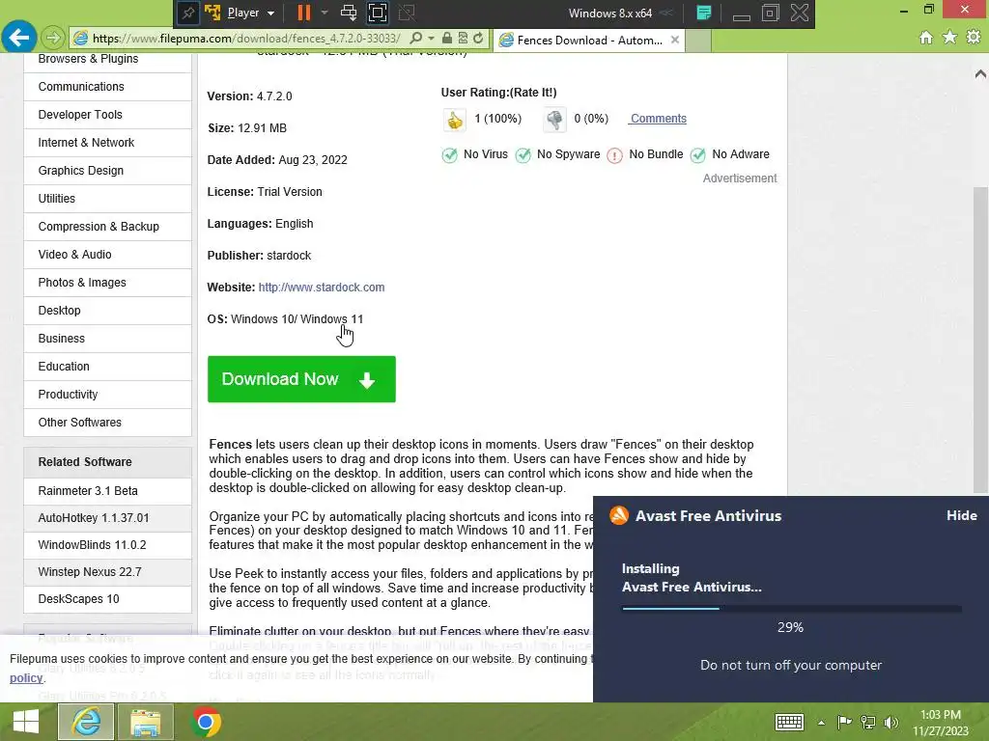Click the thumbs up rating icon

[x=454, y=119]
